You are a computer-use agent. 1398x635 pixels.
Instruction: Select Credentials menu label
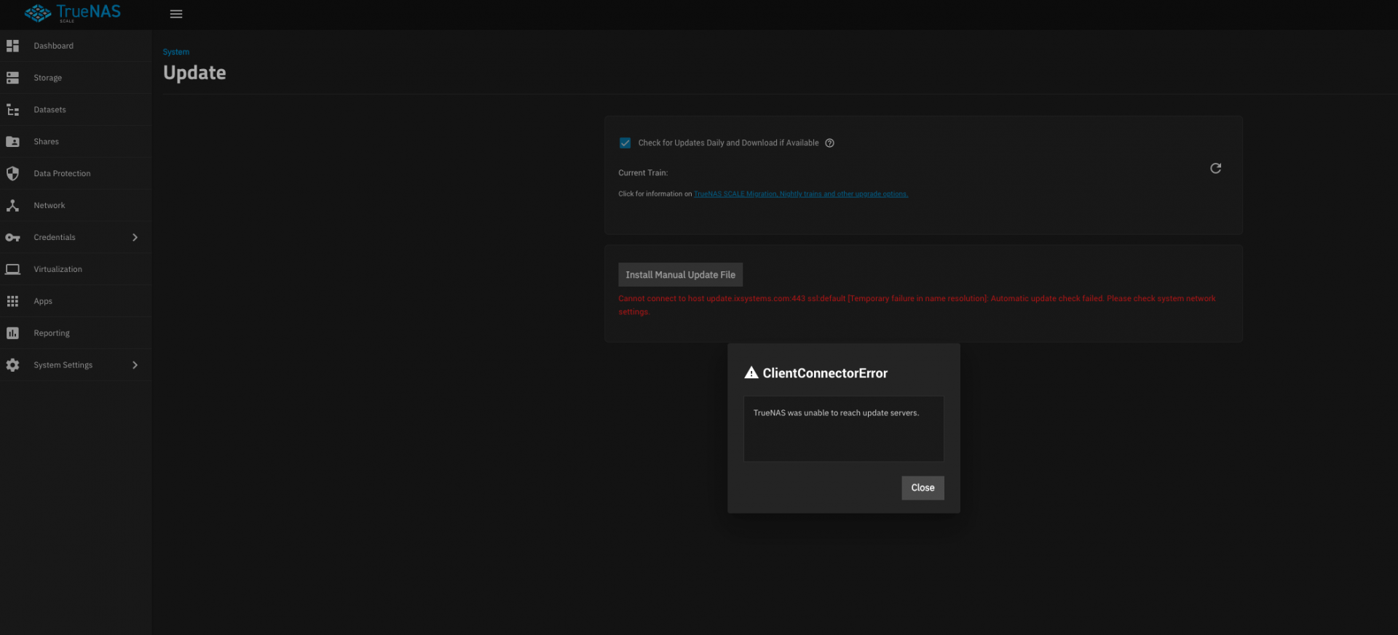[x=55, y=238]
